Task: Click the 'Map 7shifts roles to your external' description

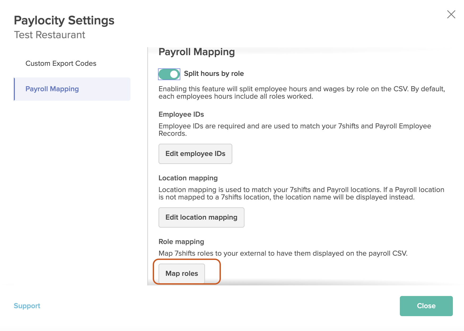Action: pyautogui.click(x=283, y=253)
